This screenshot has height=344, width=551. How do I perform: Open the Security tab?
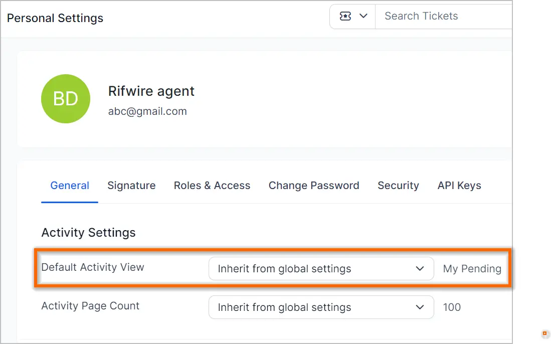point(398,186)
